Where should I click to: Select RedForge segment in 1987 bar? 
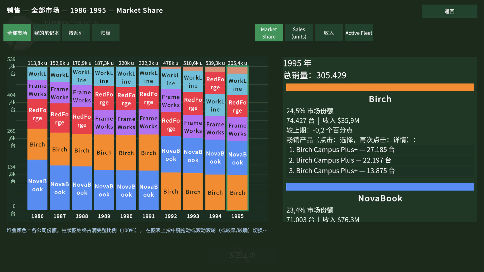point(59,118)
